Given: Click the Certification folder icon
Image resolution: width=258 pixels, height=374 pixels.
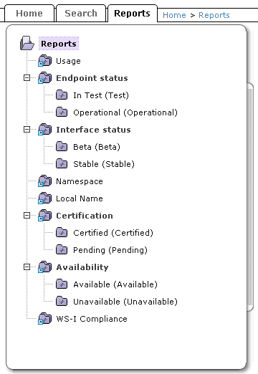Looking at the screenshot, I should pyautogui.click(x=45, y=216).
